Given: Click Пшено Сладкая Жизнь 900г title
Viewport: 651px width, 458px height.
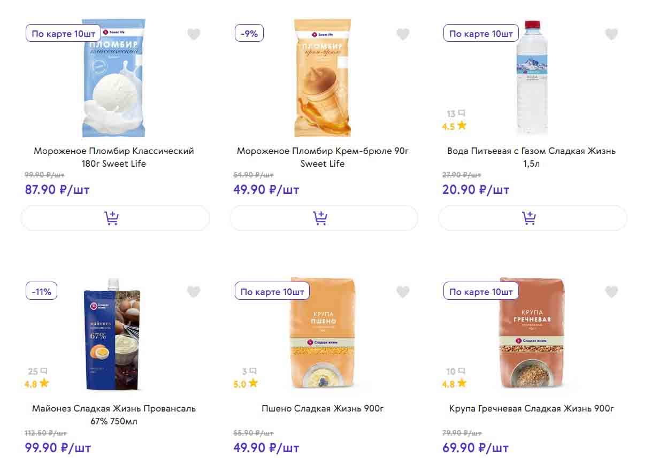Looking at the screenshot, I should pyautogui.click(x=323, y=409).
